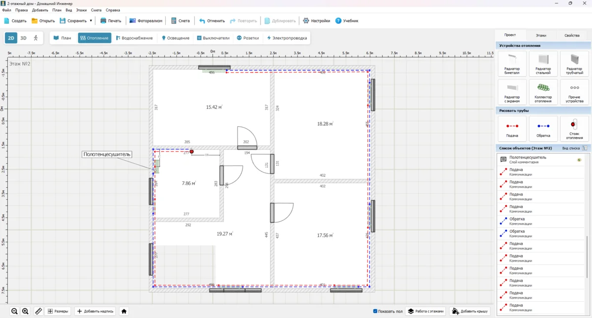Image resolution: width=592 pixels, height=318 pixels.
Task: Open the dropdown arrow next to Сохранить
Action: pyautogui.click(x=91, y=21)
